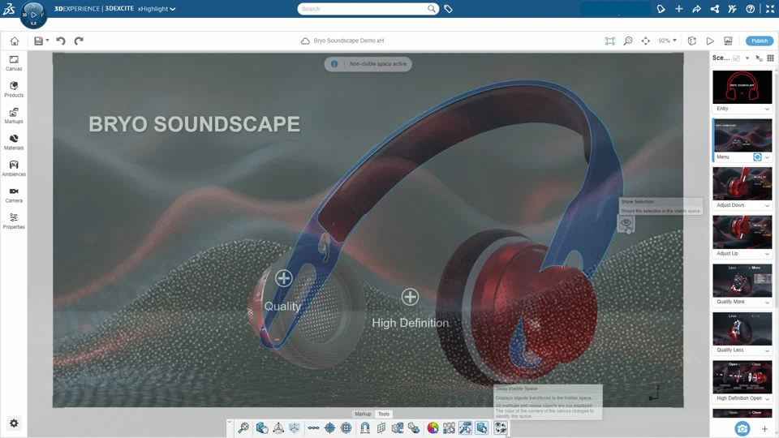The image size is (779, 438).
Task: Toggle the highlighted cube selection tool
Action: coord(481,427)
